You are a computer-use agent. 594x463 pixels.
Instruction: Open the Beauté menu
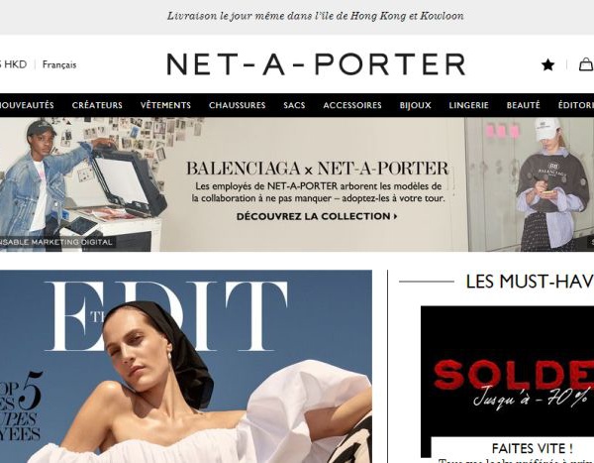pyautogui.click(x=523, y=105)
